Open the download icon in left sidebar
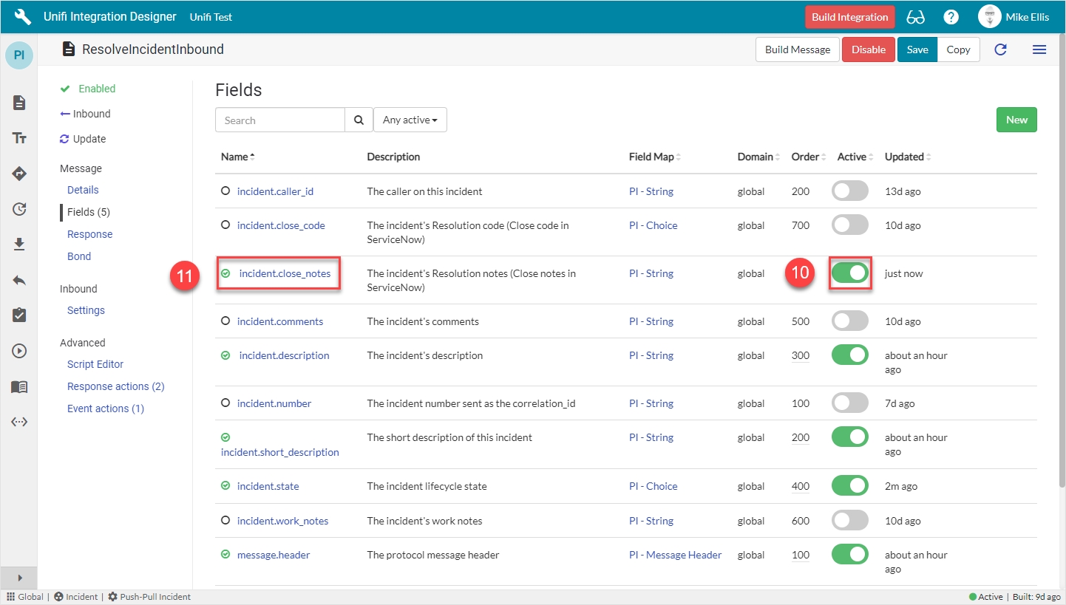The image size is (1066, 605). point(19,245)
